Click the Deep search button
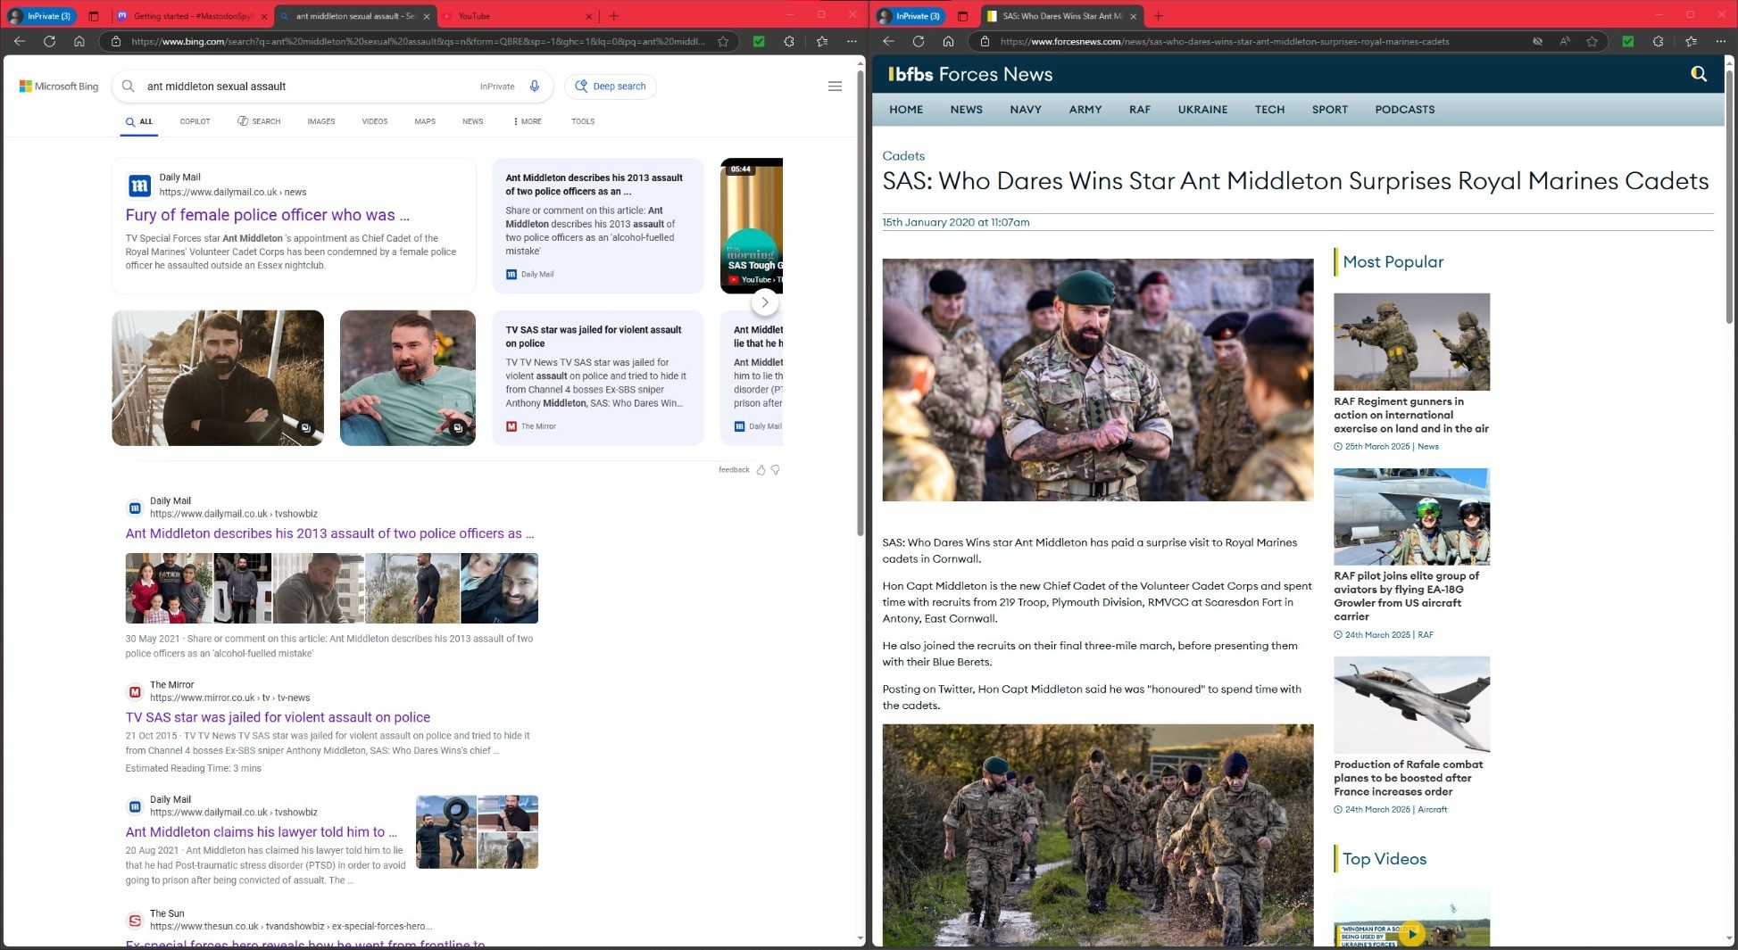 [611, 87]
